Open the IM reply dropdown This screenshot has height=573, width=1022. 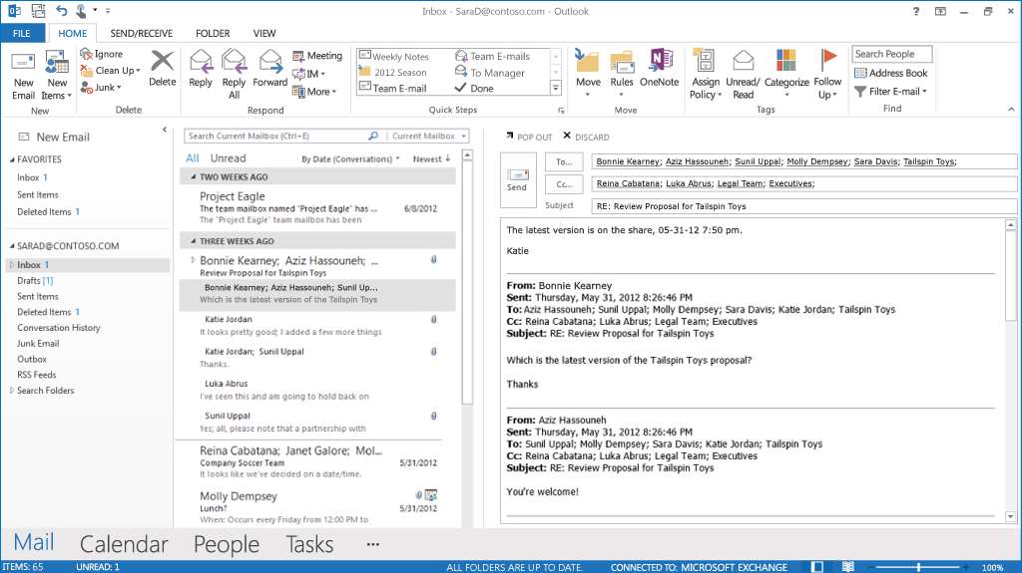click(308, 74)
